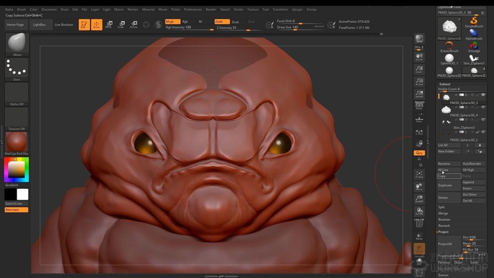
Task: Open the Render menu
Action: pos(211,9)
